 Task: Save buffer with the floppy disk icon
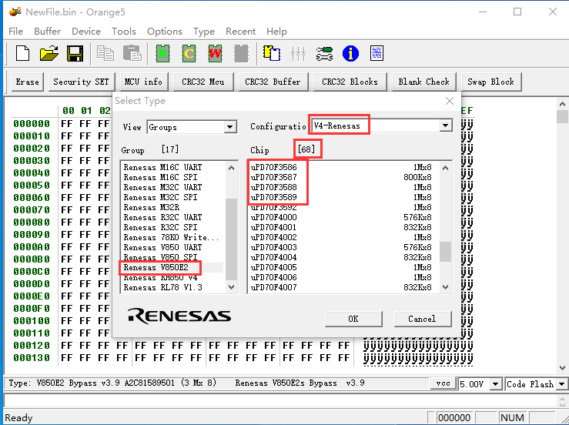(x=75, y=54)
